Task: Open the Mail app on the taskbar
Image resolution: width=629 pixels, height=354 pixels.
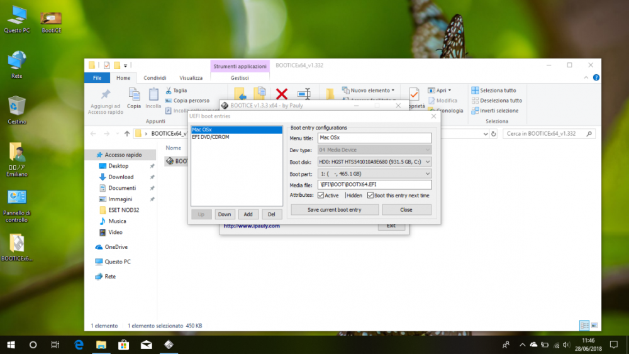Action: (147, 345)
